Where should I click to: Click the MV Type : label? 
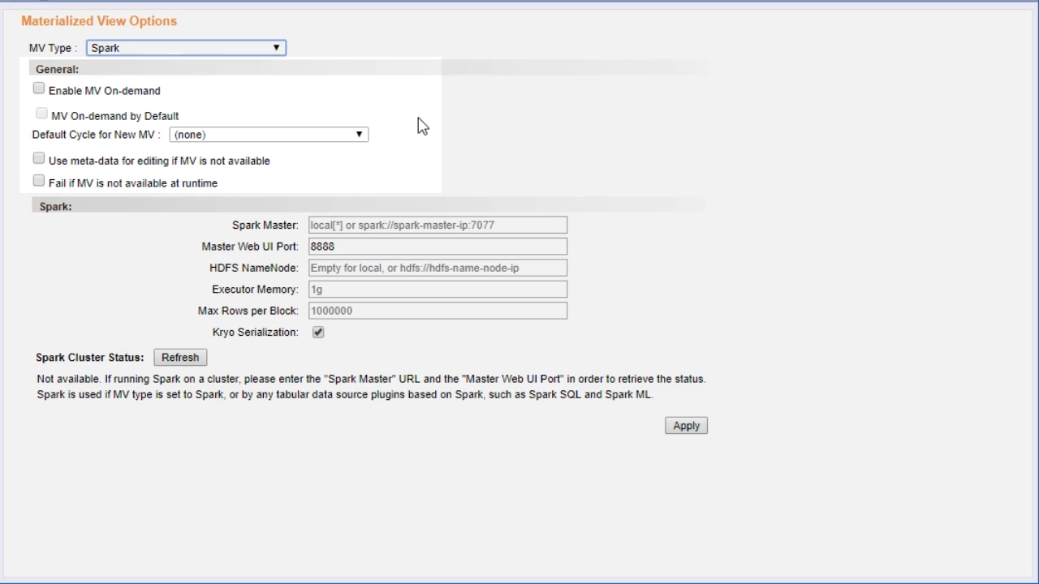click(x=53, y=48)
